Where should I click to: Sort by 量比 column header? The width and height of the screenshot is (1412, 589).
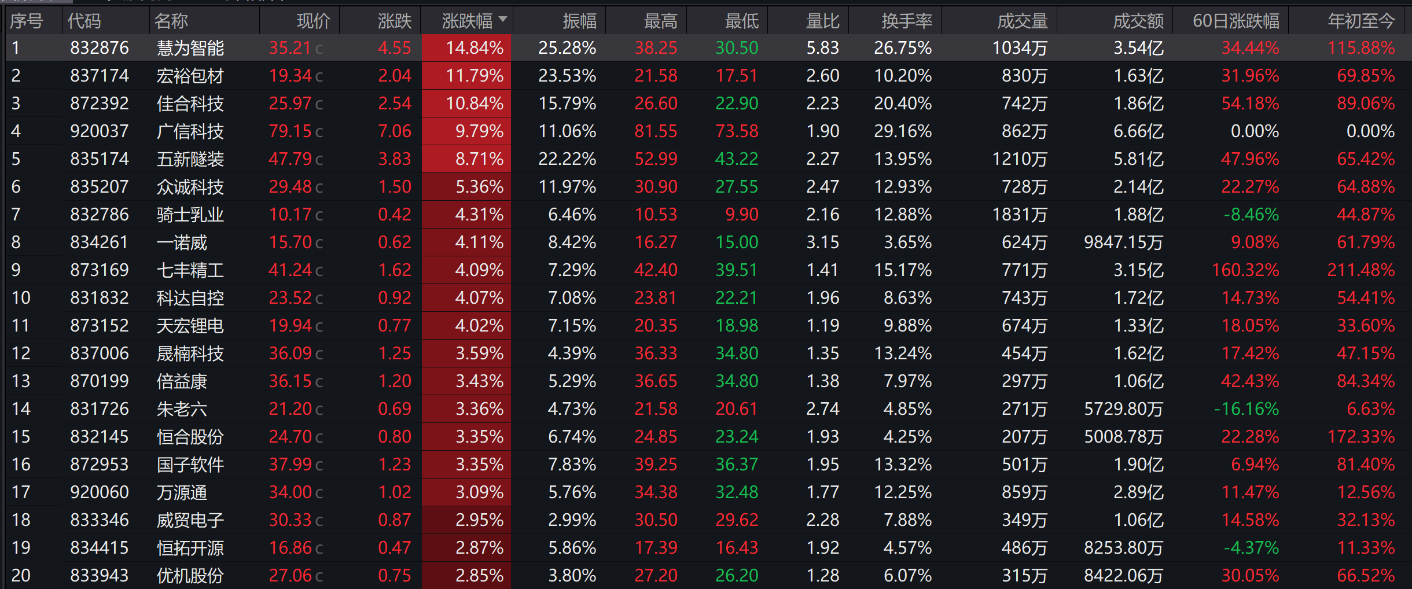click(x=822, y=21)
